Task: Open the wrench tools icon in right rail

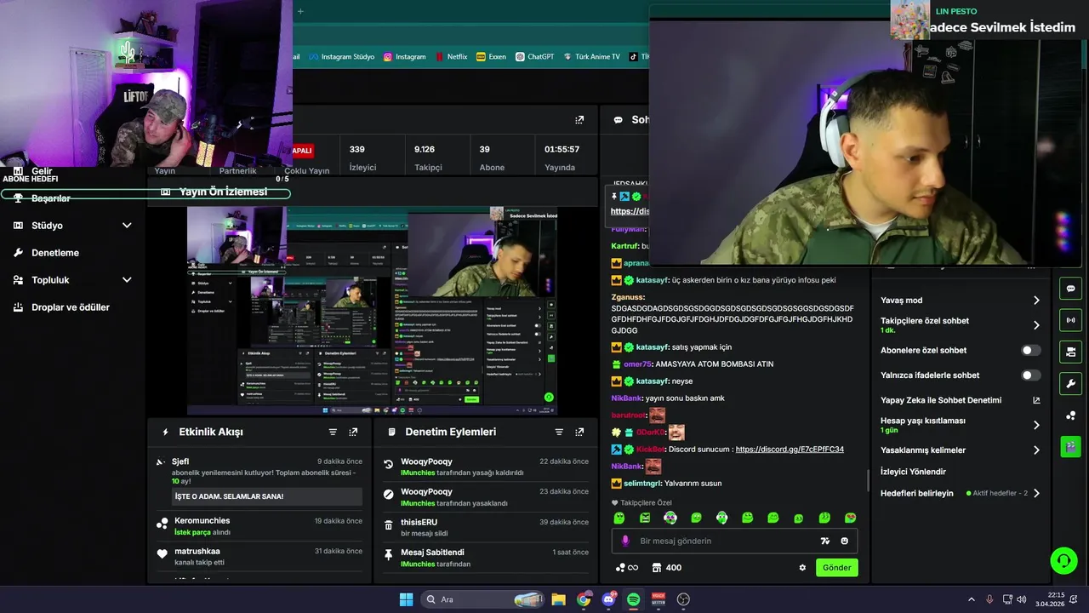Action: pos(1070,383)
